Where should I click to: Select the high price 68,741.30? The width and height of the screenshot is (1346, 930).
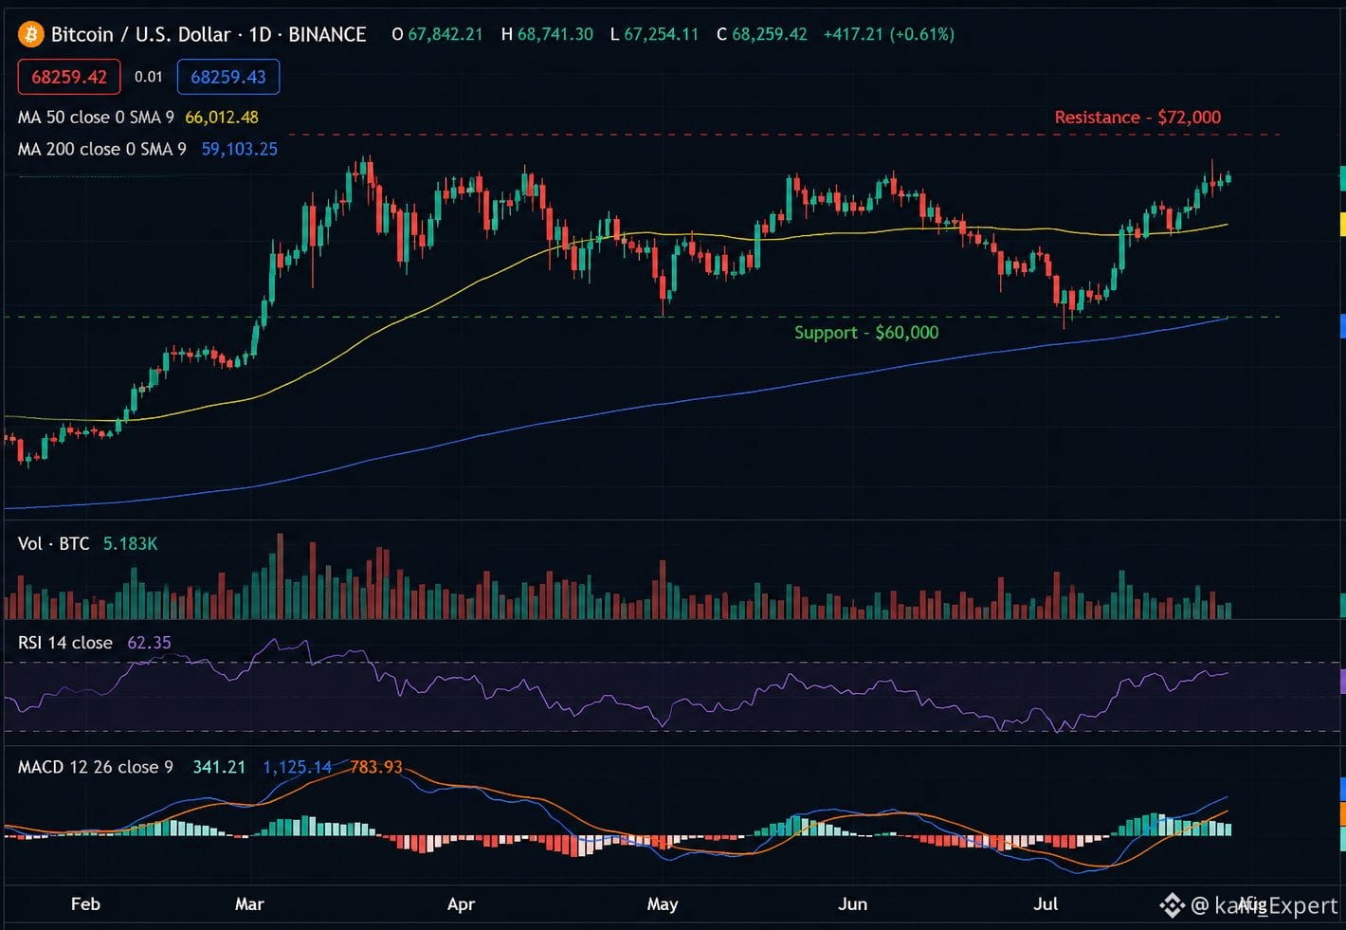(x=555, y=34)
